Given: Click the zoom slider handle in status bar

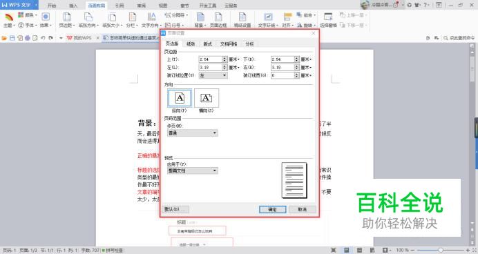Looking at the screenshot, I should point(440,251).
